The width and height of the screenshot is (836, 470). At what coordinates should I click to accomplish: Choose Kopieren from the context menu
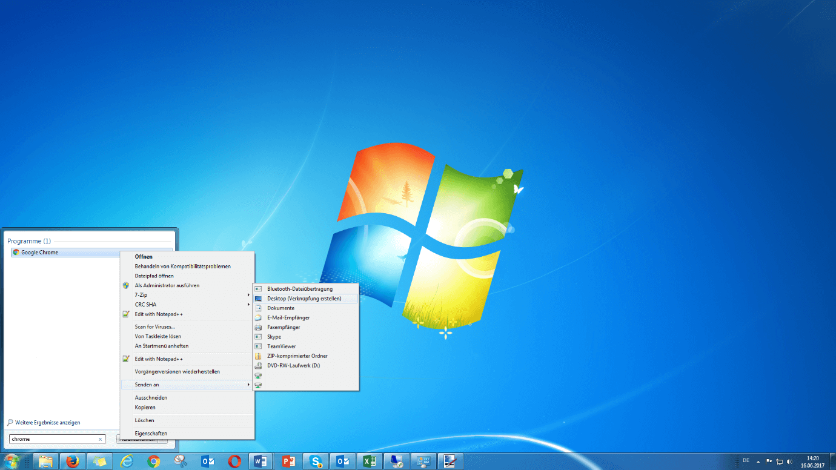point(187,408)
